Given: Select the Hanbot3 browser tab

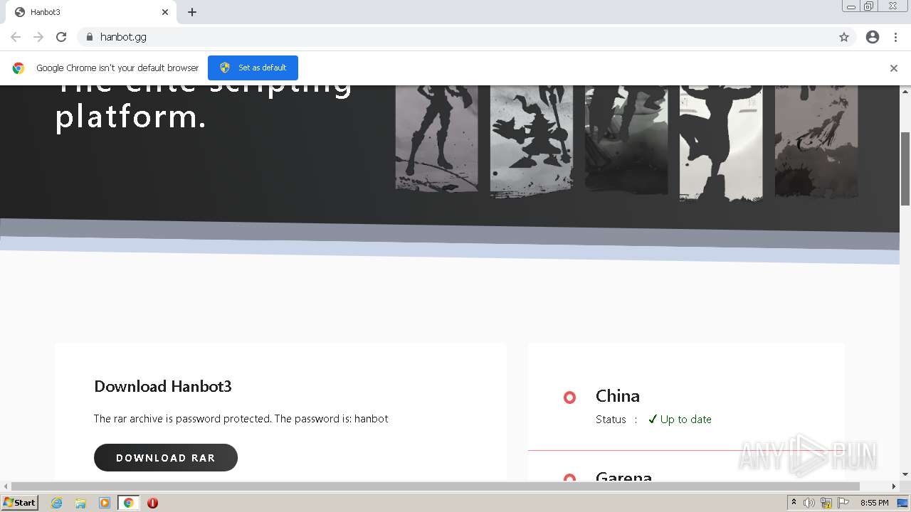Looking at the screenshot, I should point(91,12).
